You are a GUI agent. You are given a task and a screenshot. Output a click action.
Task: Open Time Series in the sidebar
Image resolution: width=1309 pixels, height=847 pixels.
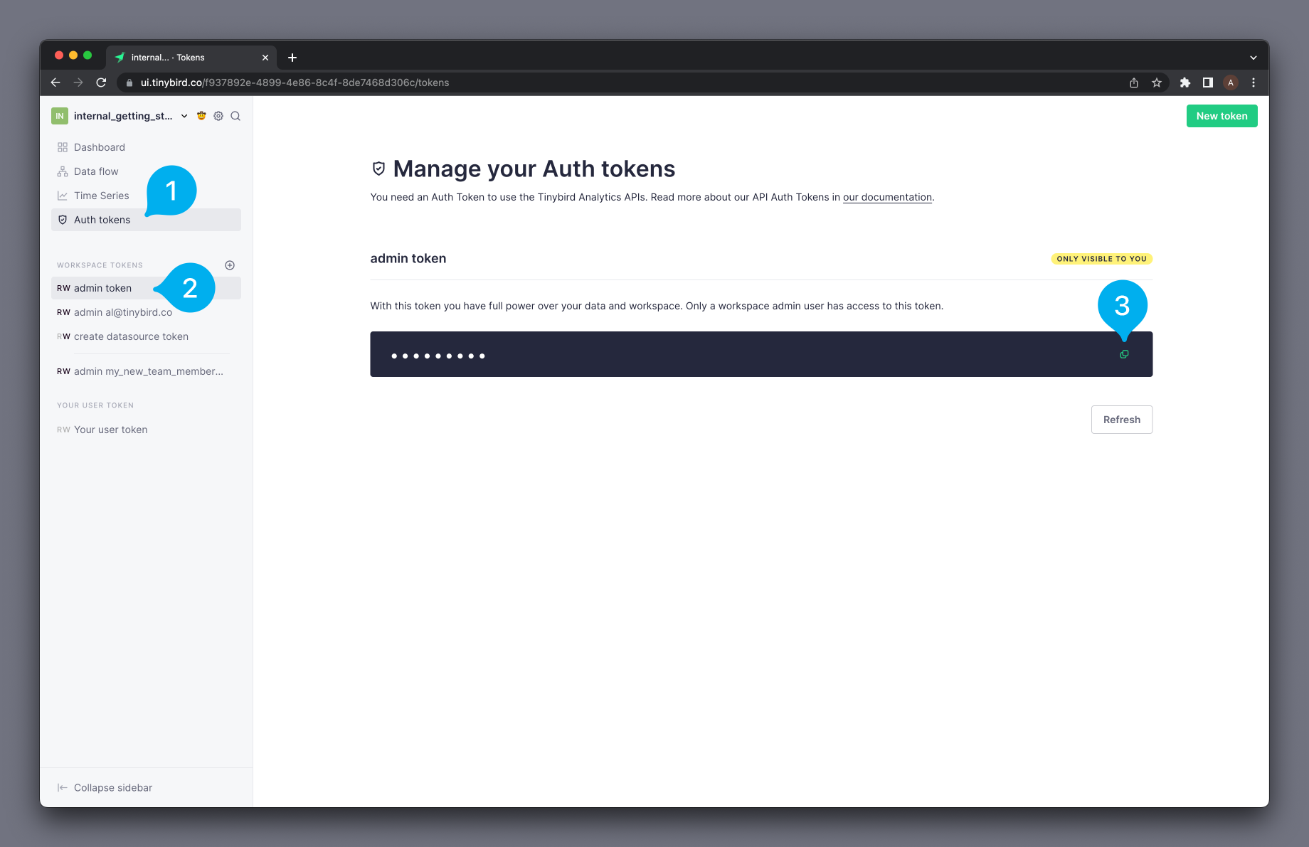pos(147,196)
